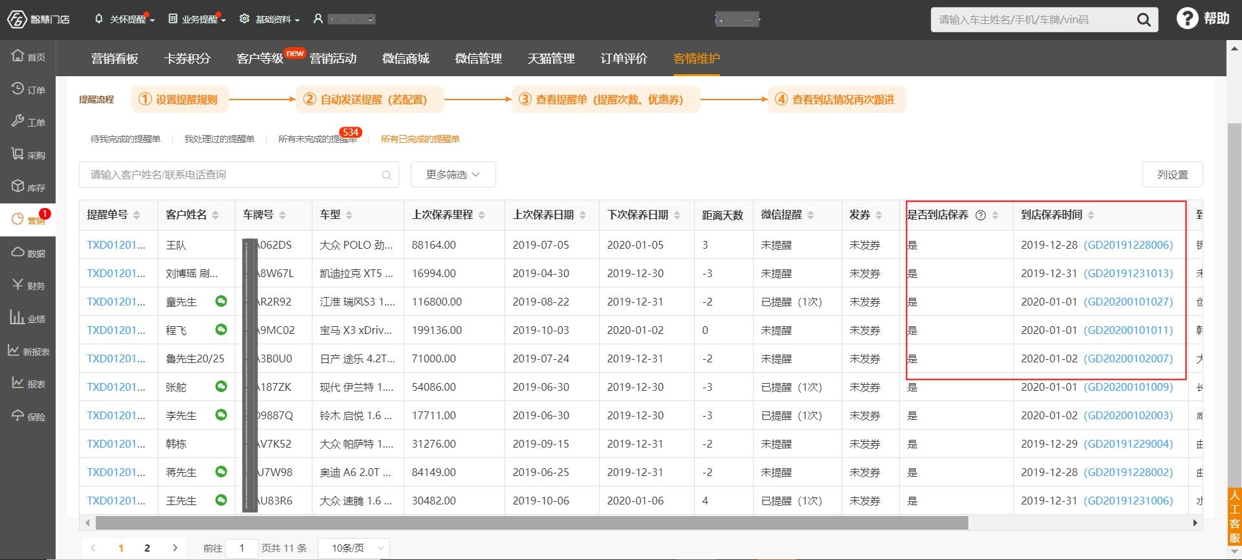The image size is (1242, 560).
Task: Switch to 微信商城 tab
Action: (x=406, y=58)
